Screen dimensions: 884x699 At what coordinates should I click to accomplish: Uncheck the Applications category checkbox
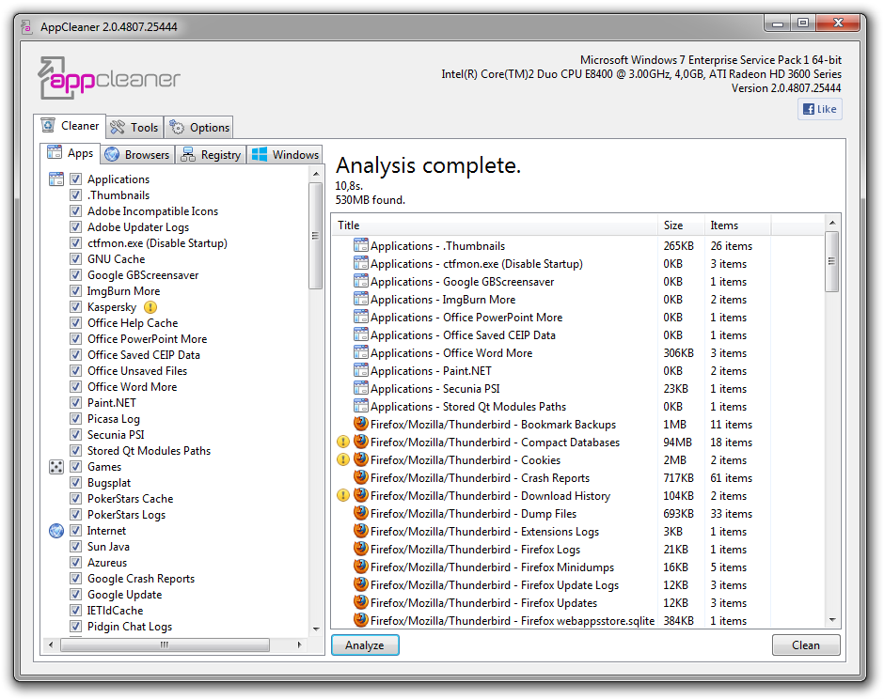coord(75,179)
